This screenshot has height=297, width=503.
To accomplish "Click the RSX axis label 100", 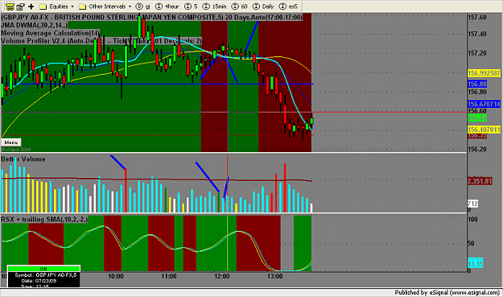I will 473,220.
